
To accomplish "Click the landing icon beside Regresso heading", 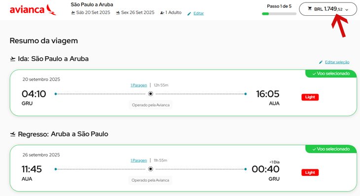I will click(13, 134).
